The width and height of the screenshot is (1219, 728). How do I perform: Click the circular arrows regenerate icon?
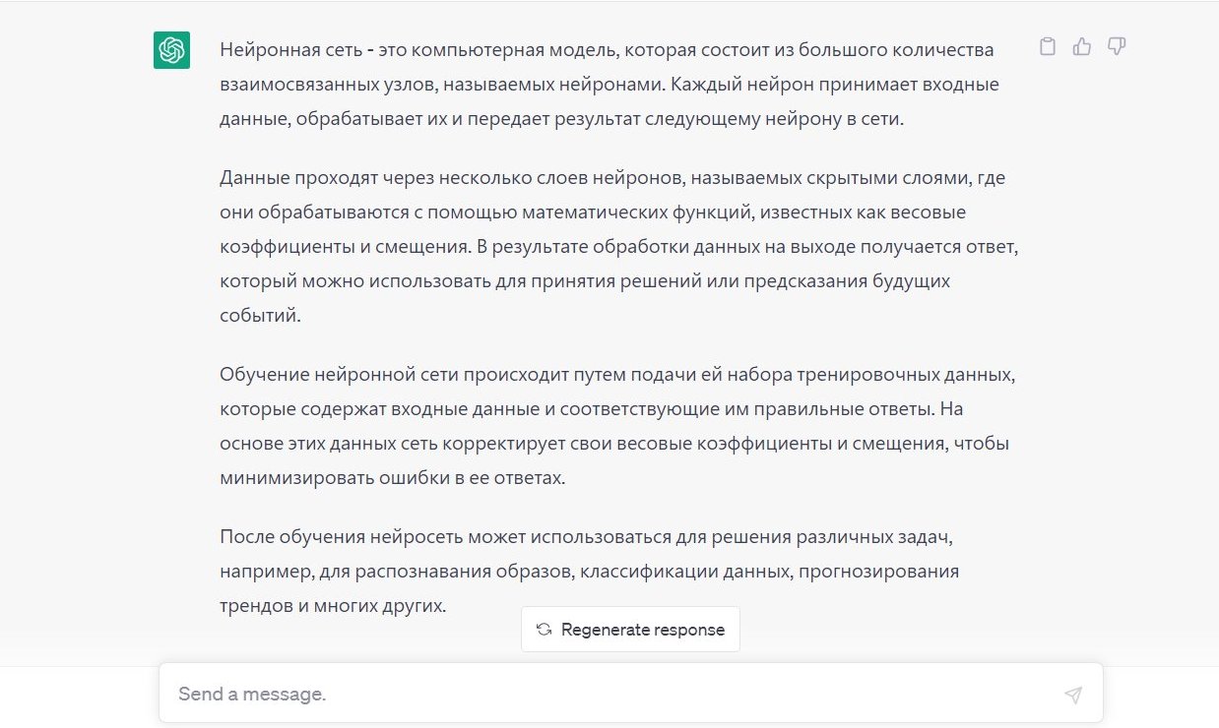[544, 630]
